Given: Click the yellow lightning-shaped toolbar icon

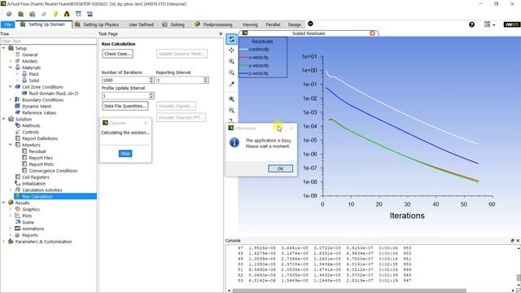Looking at the screenshot, I should (55, 14).
